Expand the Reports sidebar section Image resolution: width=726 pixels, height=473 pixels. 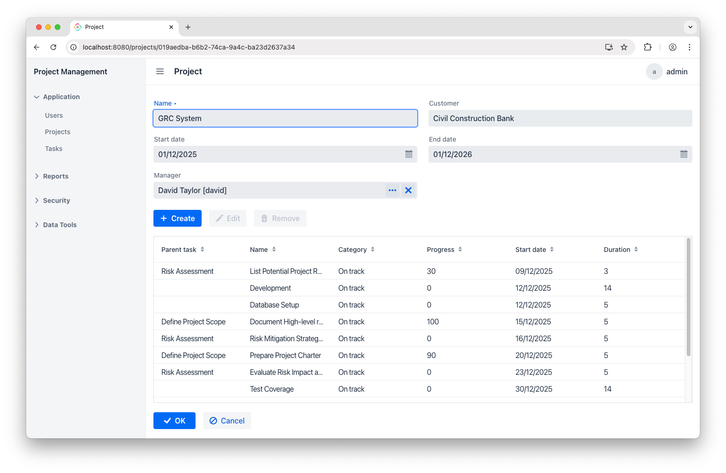[x=56, y=176]
